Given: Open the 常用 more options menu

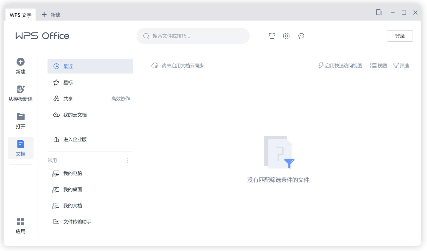Looking at the screenshot, I should pyautogui.click(x=127, y=160).
